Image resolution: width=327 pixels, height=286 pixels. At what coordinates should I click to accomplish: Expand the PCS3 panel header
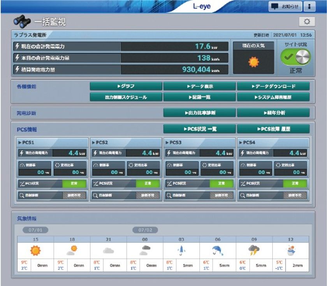pyautogui.click(x=199, y=142)
